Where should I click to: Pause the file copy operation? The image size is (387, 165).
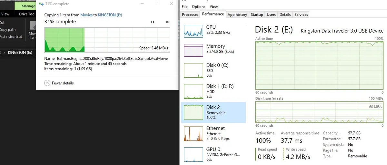point(153,22)
